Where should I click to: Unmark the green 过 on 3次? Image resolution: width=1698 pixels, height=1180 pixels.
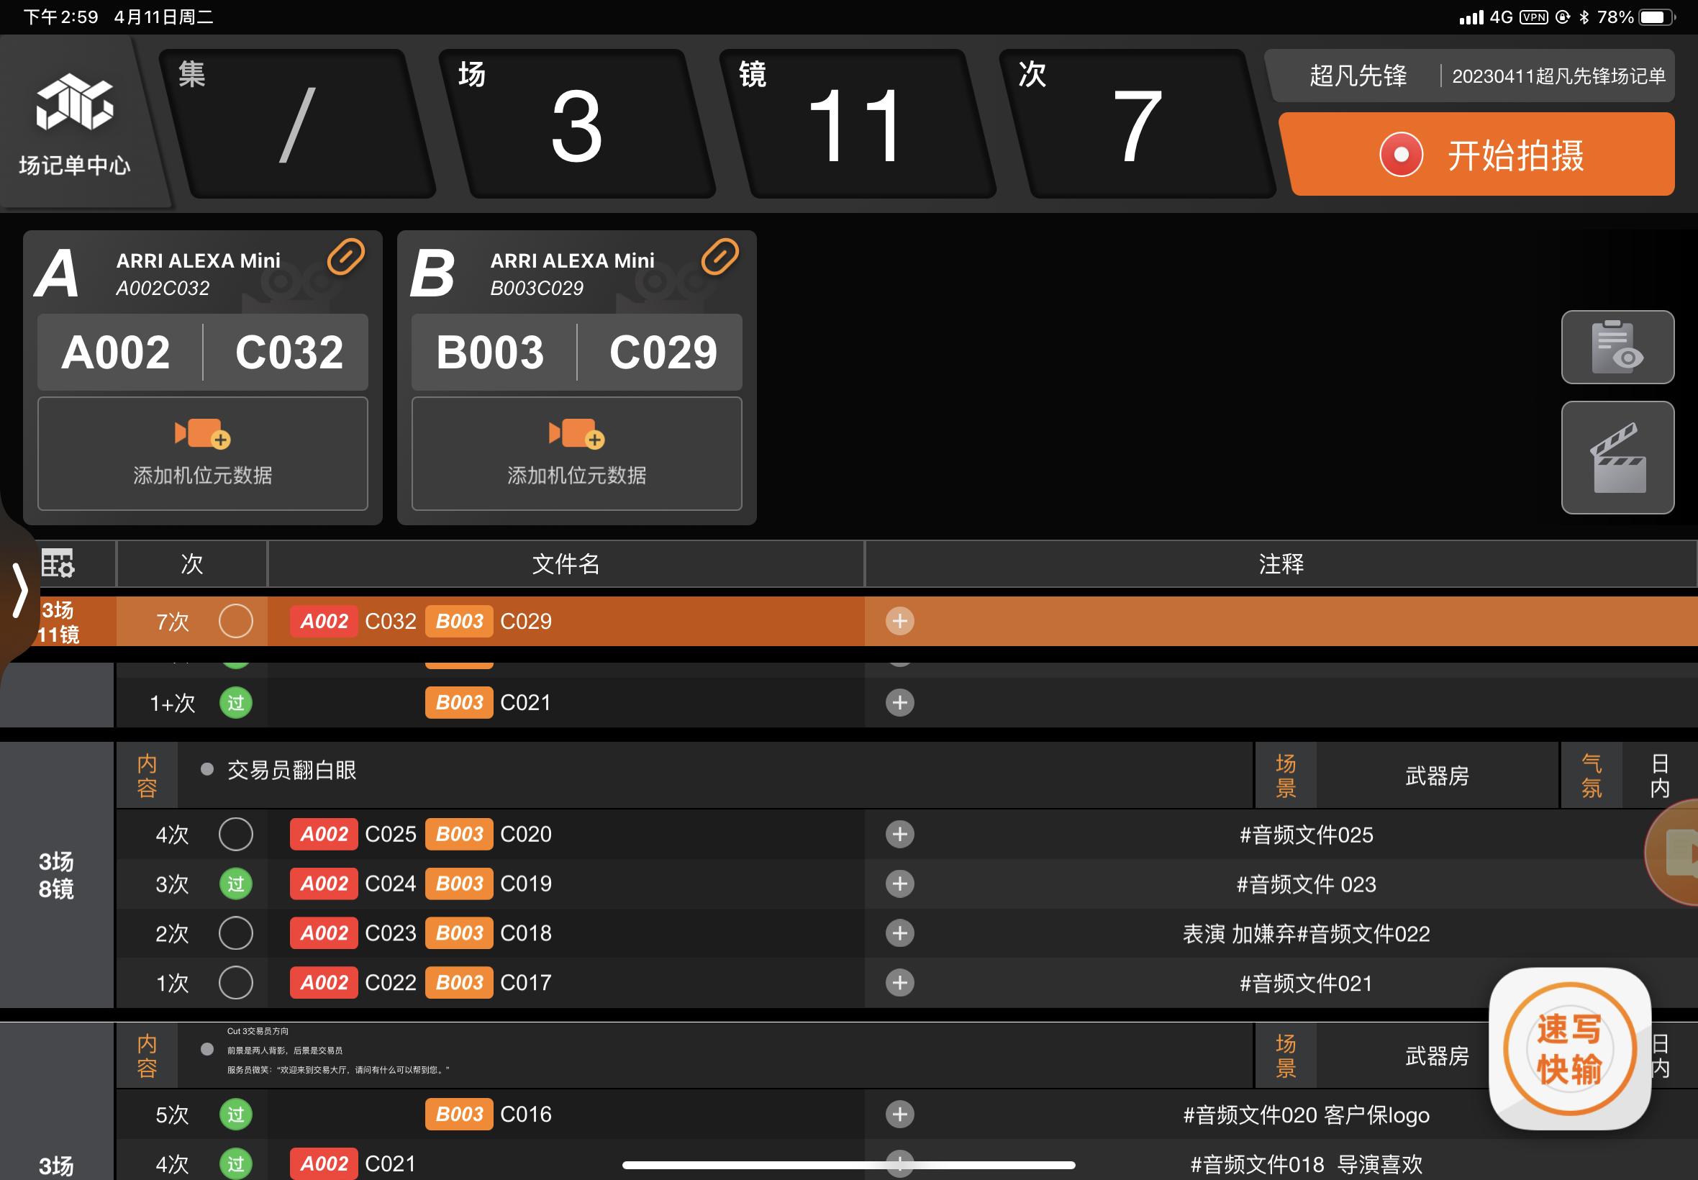coord(236,884)
